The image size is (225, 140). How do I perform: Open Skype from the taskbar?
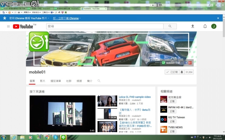(55, 138)
